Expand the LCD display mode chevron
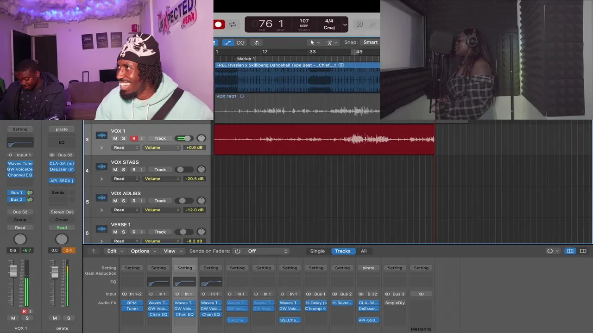This screenshot has width=593, height=333. 345,25
